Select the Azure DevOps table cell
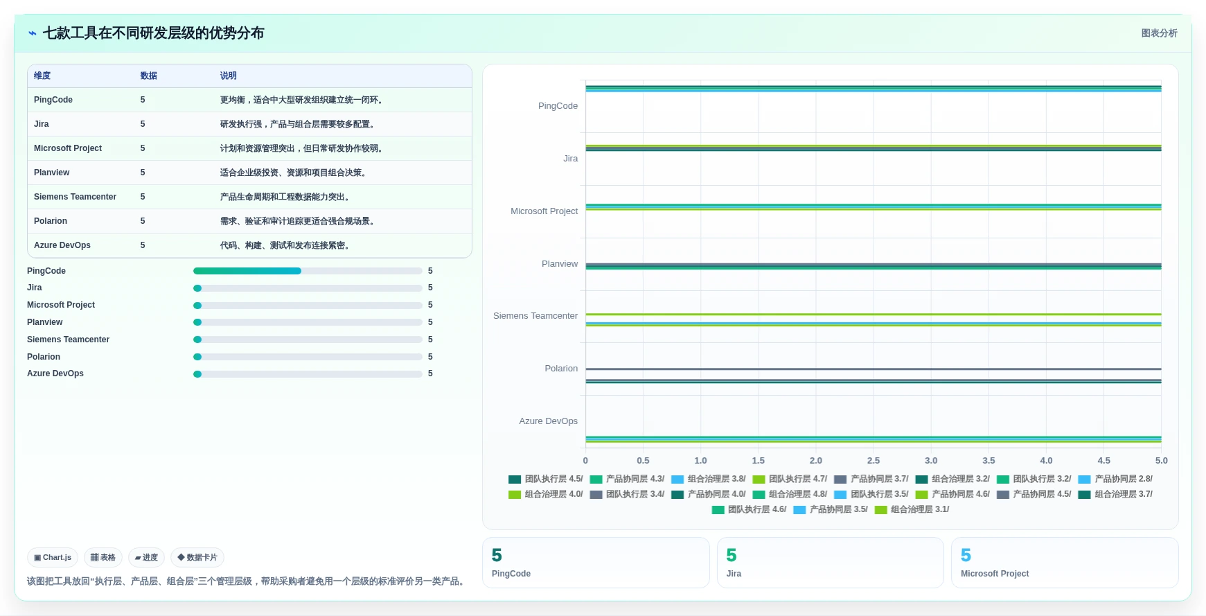1206x616 pixels. coord(62,245)
